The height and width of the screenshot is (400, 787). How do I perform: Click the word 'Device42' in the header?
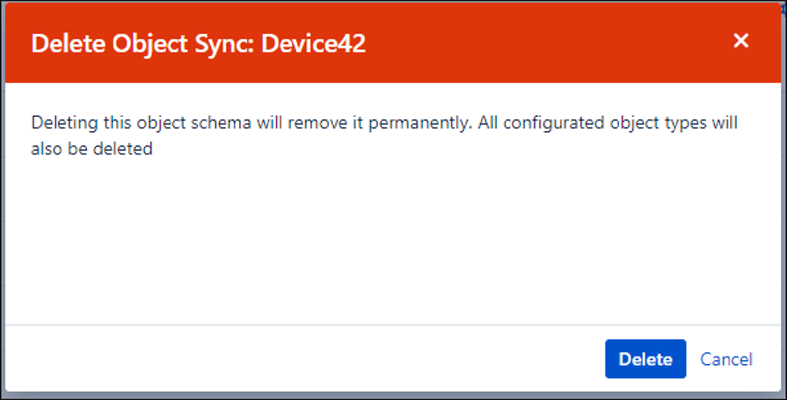coord(314,43)
